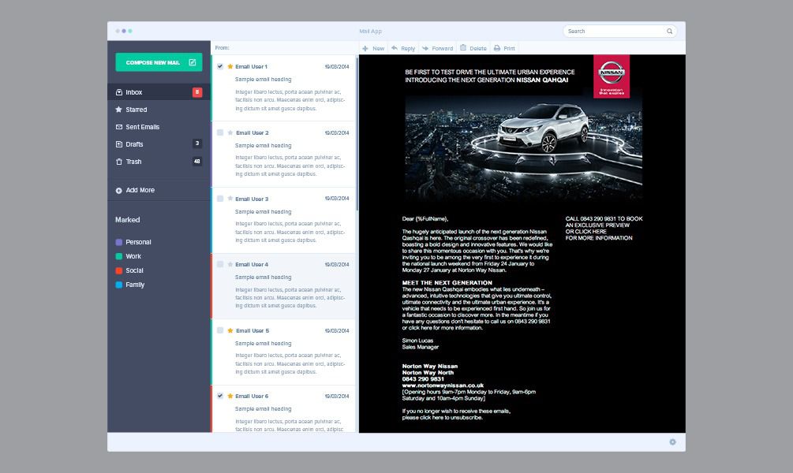Click the Trash bin icon
The height and width of the screenshot is (473, 793).
119,162
